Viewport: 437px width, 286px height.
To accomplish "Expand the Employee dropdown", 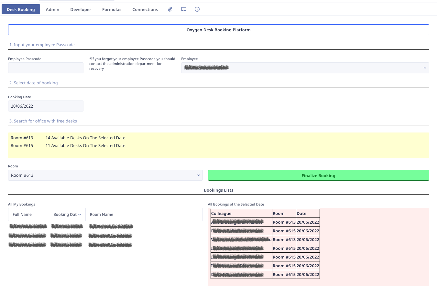I will pos(305,68).
